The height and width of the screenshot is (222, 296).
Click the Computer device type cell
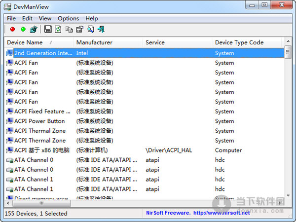point(228,150)
